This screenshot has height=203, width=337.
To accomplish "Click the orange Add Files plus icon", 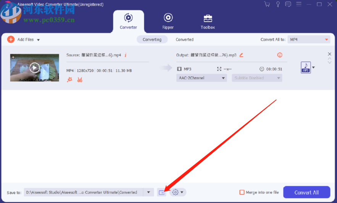I will (x=11, y=40).
